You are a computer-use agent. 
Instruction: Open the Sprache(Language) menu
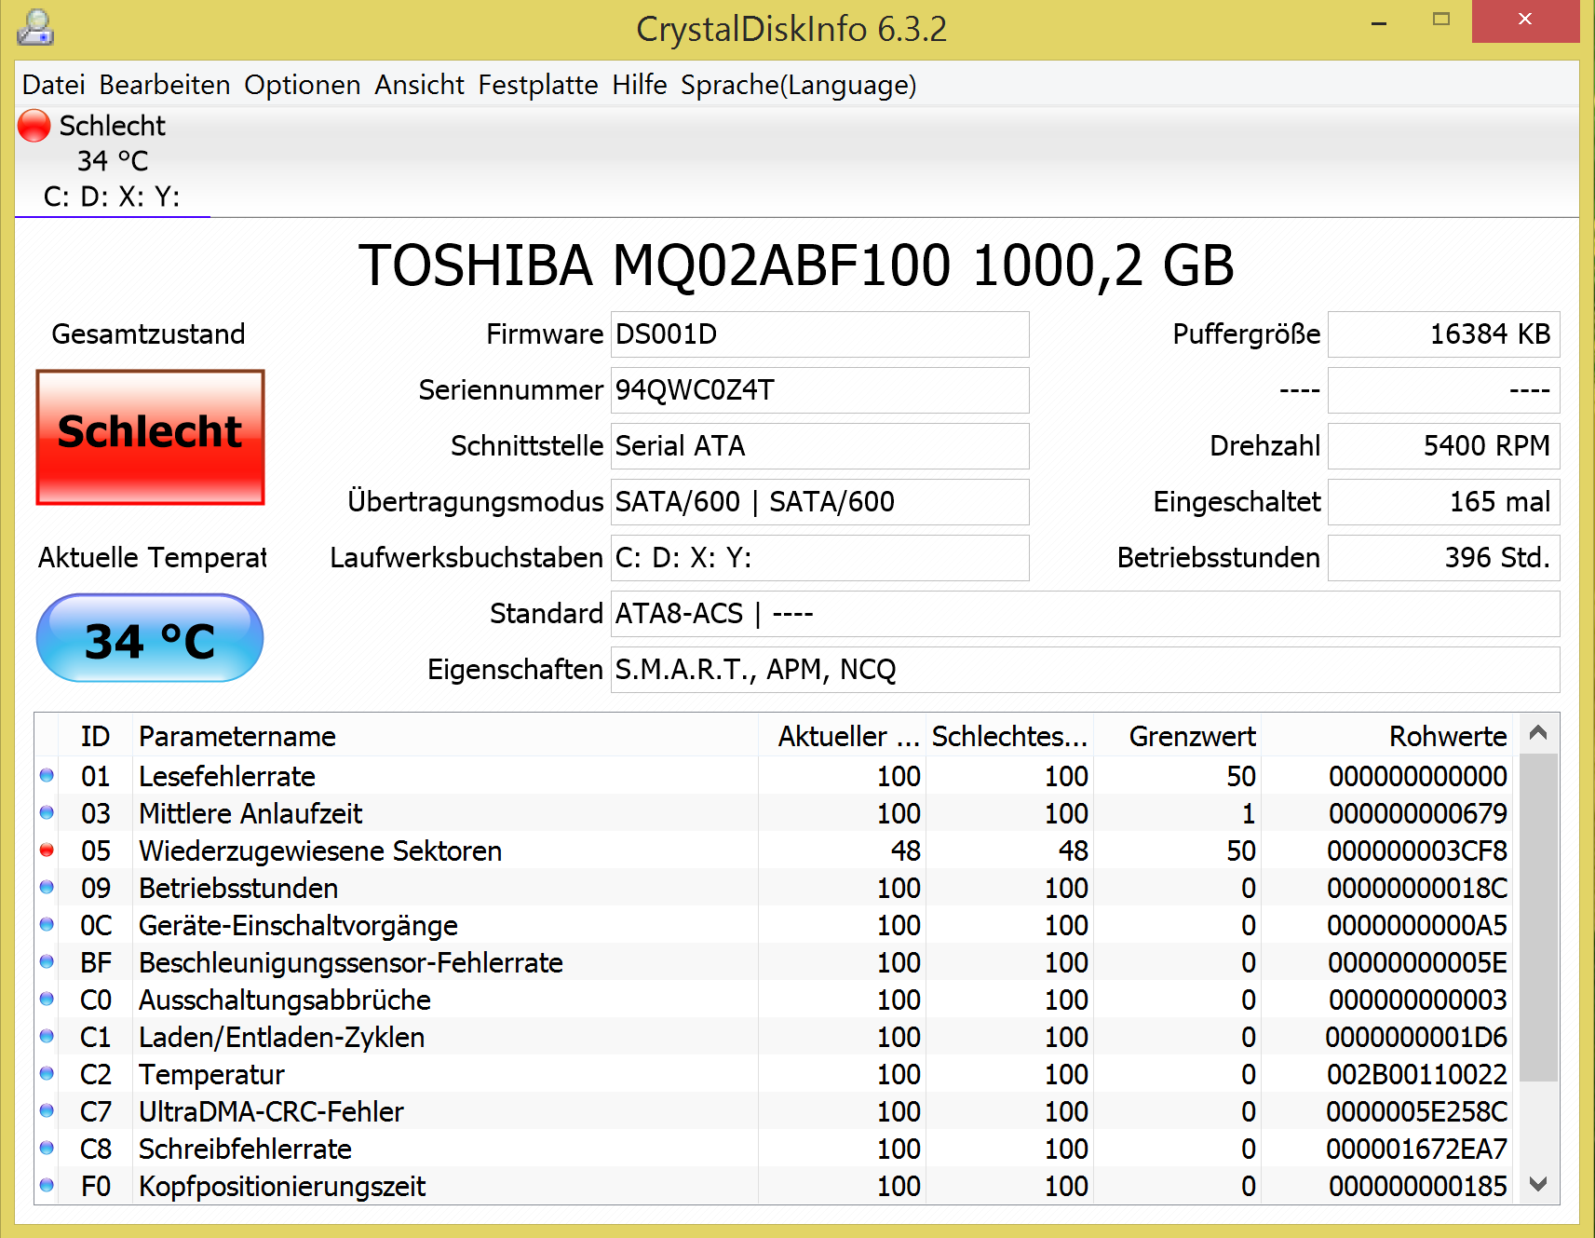(x=799, y=85)
